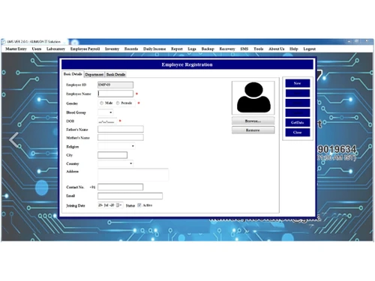This screenshot has height=281, width=375.
Task: Click the GetData button
Action: (298, 122)
